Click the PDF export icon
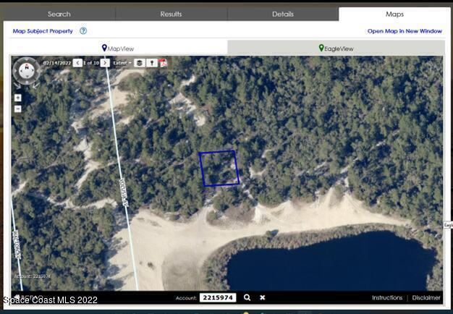The height and width of the screenshot is (314, 453). (163, 63)
